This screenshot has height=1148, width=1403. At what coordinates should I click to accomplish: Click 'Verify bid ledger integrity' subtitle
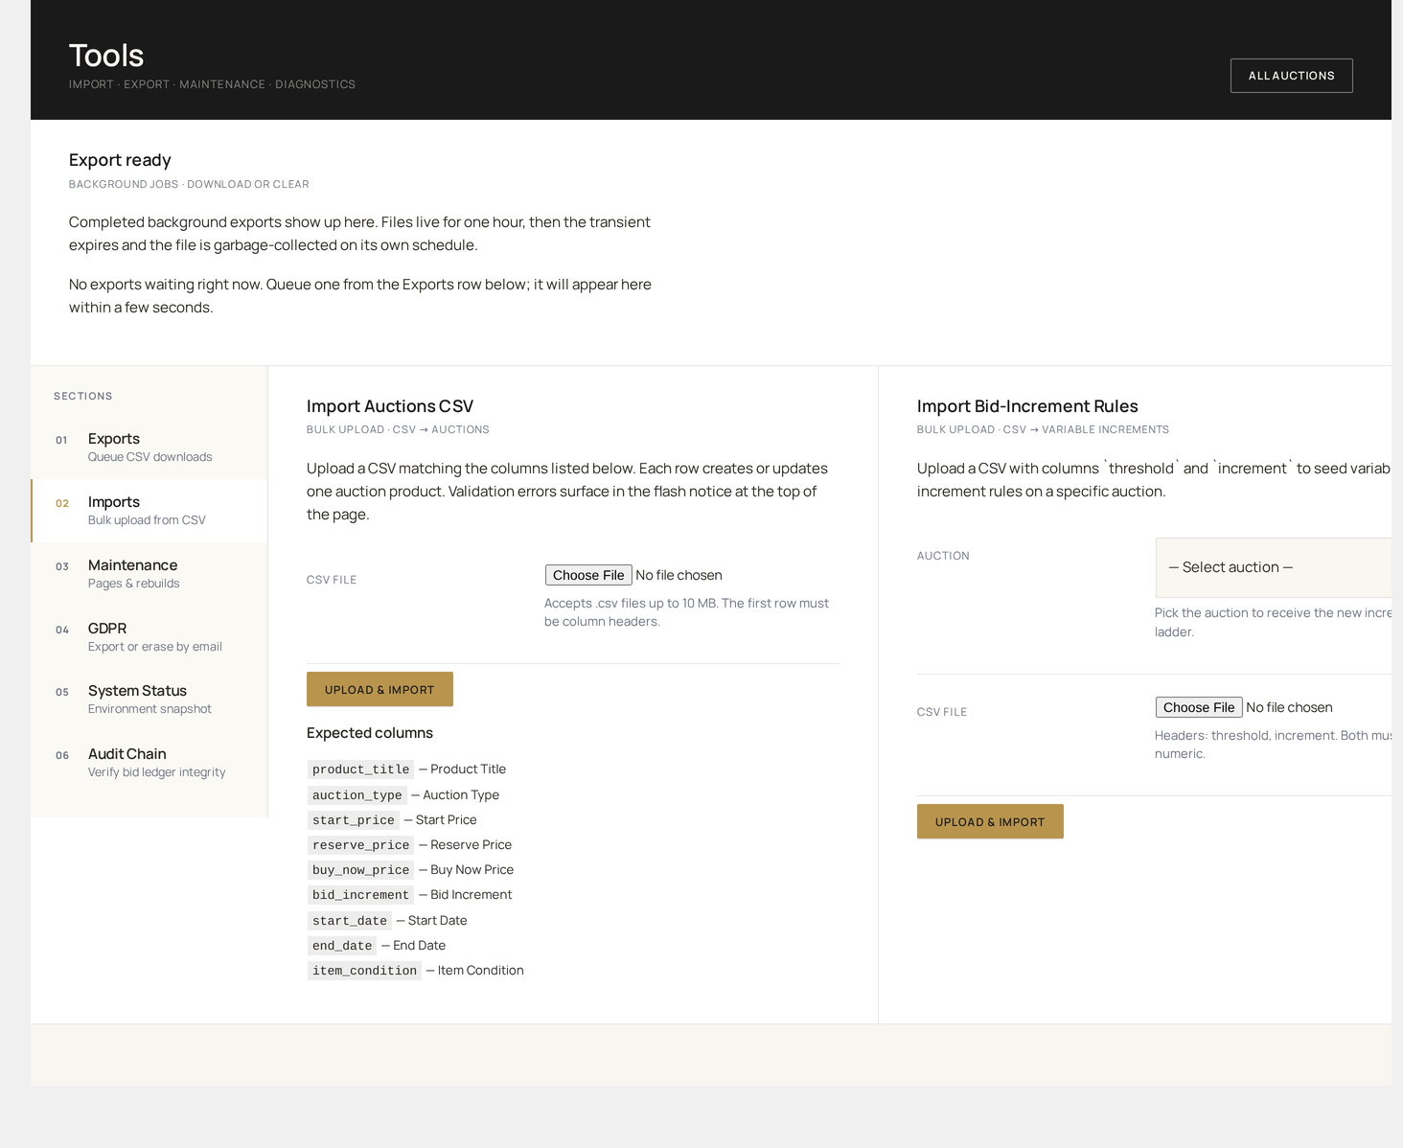coord(157,772)
